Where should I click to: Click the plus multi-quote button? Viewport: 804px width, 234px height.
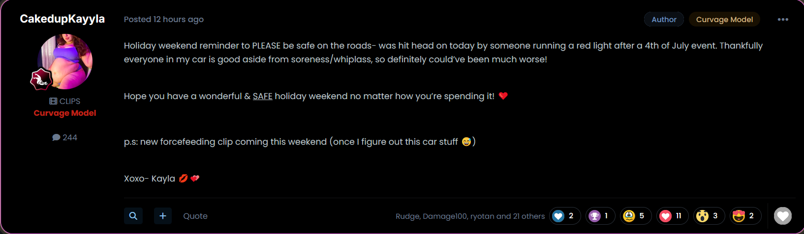coord(163,216)
